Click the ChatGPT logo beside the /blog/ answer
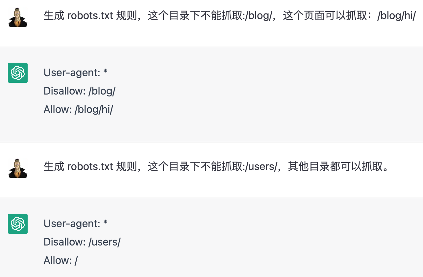Image resolution: width=423 pixels, height=277 pixels. click(x=18, y=73)
